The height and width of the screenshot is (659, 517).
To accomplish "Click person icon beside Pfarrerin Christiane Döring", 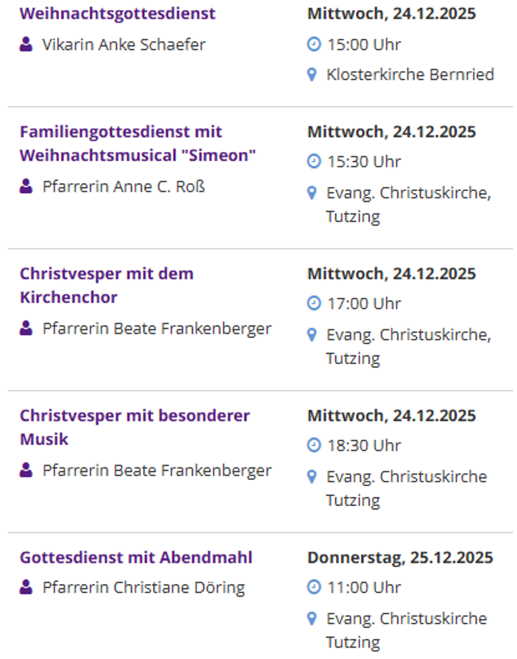I will click(26, 588).
